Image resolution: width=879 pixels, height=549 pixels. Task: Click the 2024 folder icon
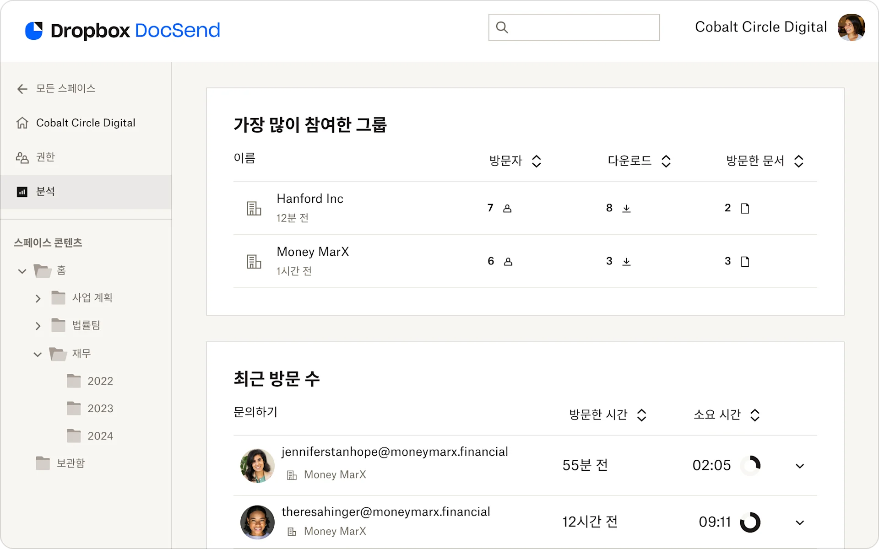point(74,436)
